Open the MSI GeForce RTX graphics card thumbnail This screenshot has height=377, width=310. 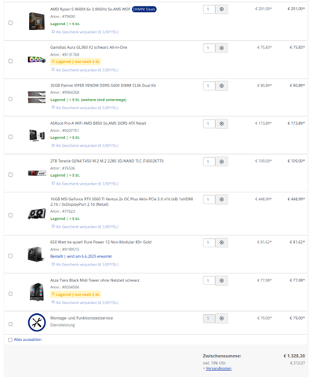click(37, 214)
